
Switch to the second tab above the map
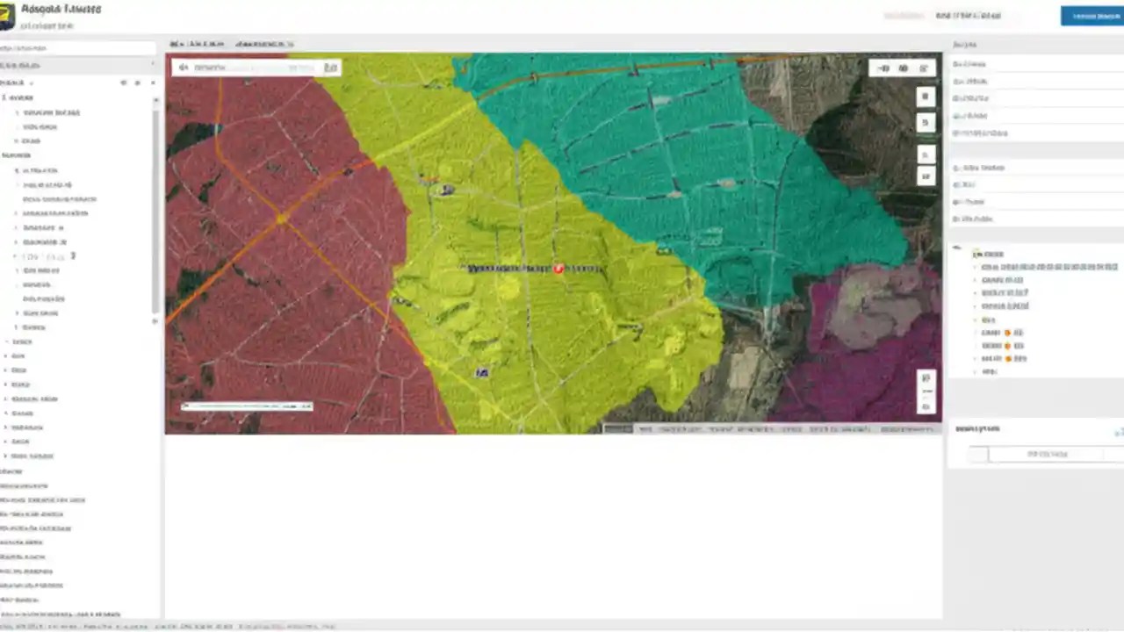[x=264, y=44]
